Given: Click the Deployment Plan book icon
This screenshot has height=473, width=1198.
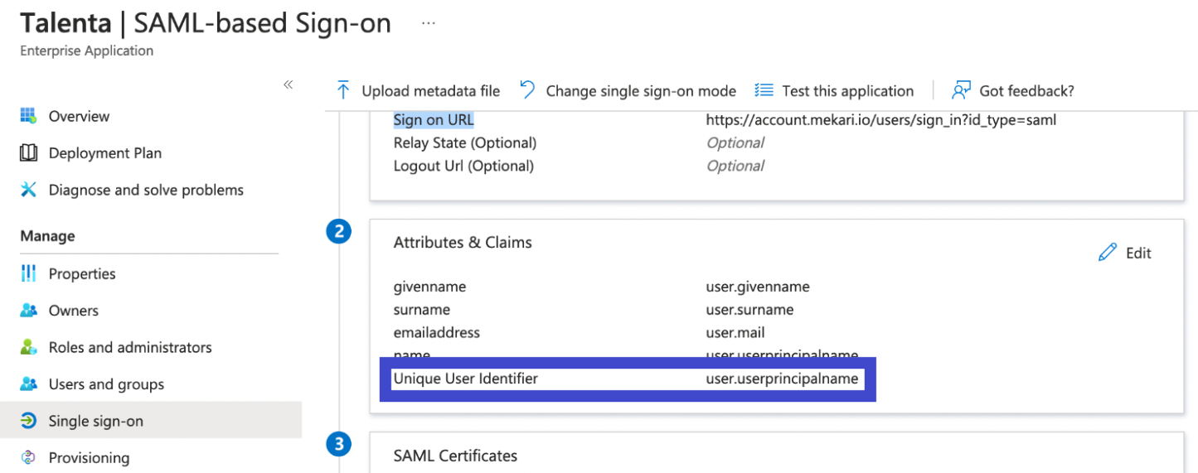Looking at the screenshot, I should point(29,153).
